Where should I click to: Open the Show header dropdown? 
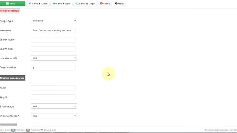(x=54, y=106)
